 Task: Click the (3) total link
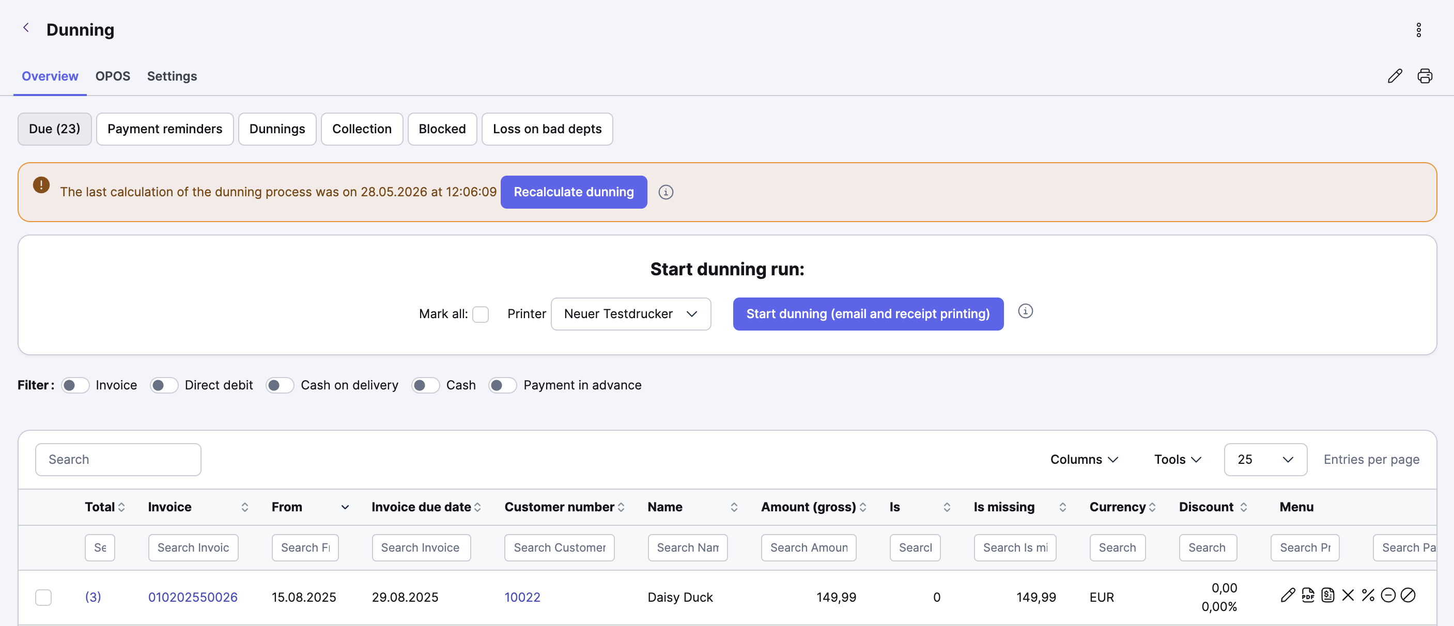[x=93, y=597]
